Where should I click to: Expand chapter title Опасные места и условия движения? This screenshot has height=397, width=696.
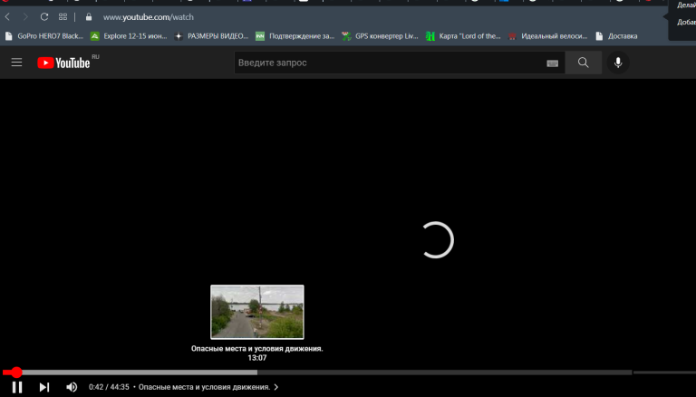[x=208, y=387]
